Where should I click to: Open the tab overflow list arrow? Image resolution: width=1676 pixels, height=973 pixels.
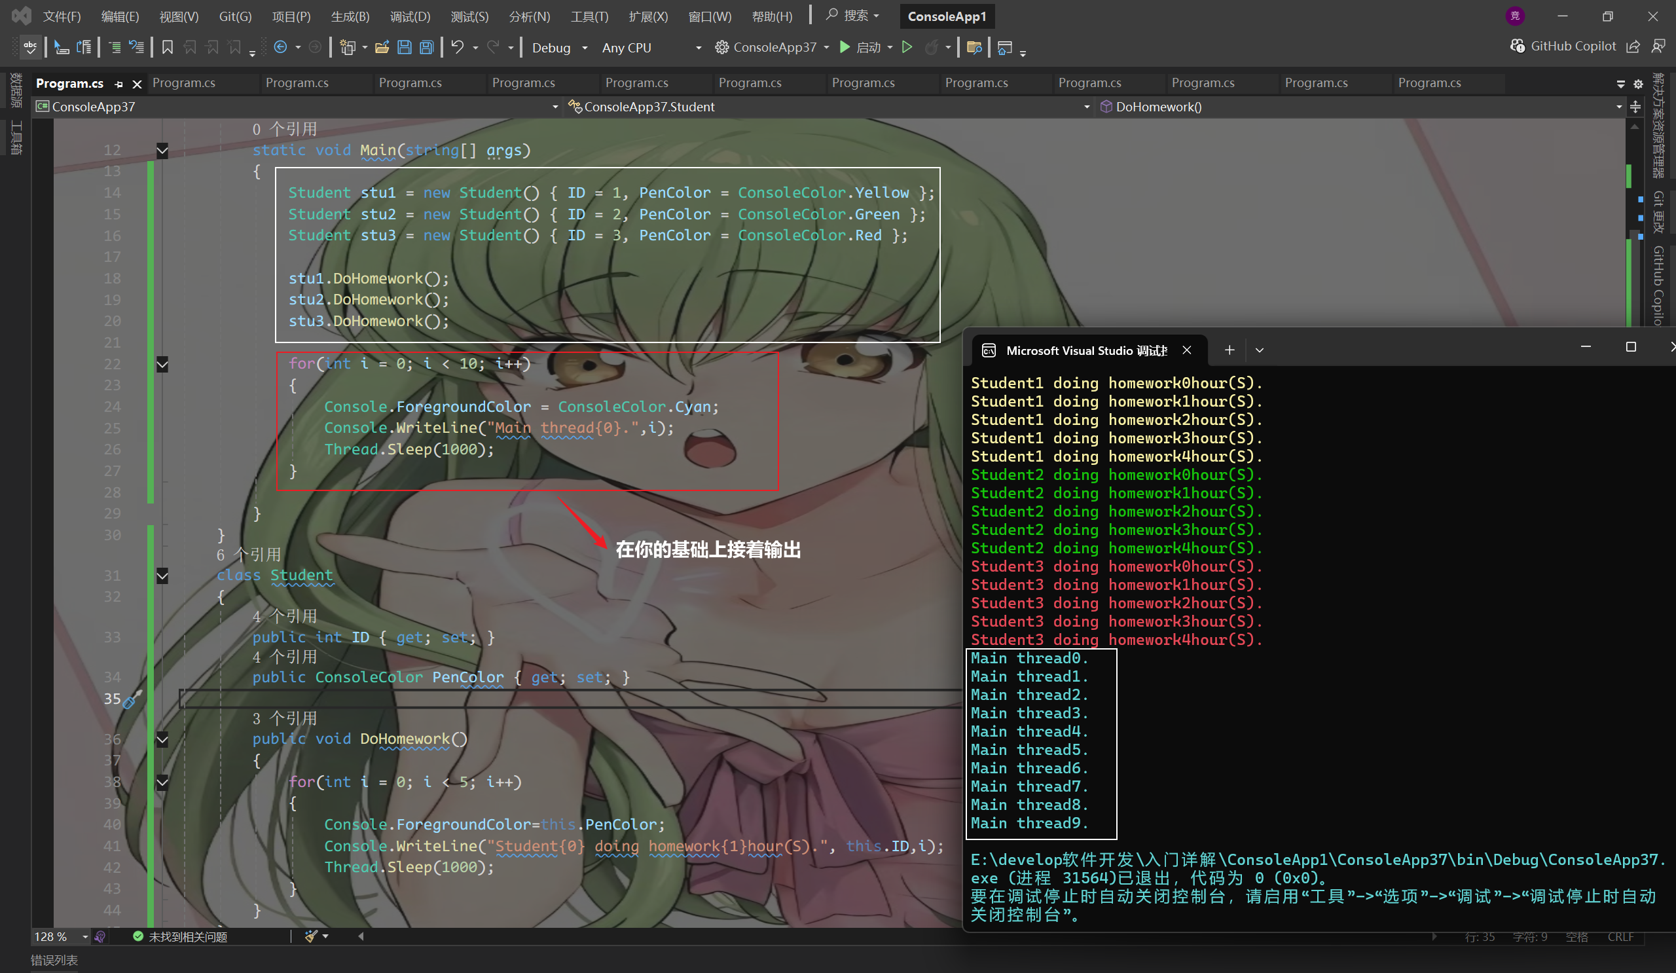1621,84
